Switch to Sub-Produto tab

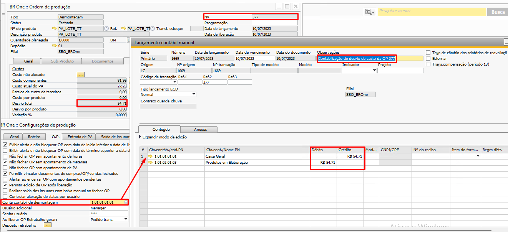(63, 61)
